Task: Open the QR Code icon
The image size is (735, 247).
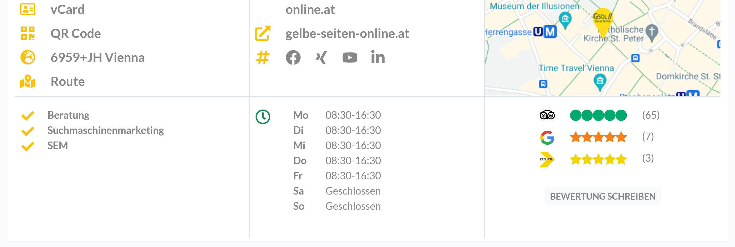Action: coord(28,33)
